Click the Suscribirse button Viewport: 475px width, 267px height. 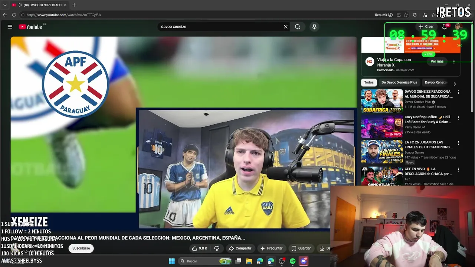(81, 248)
